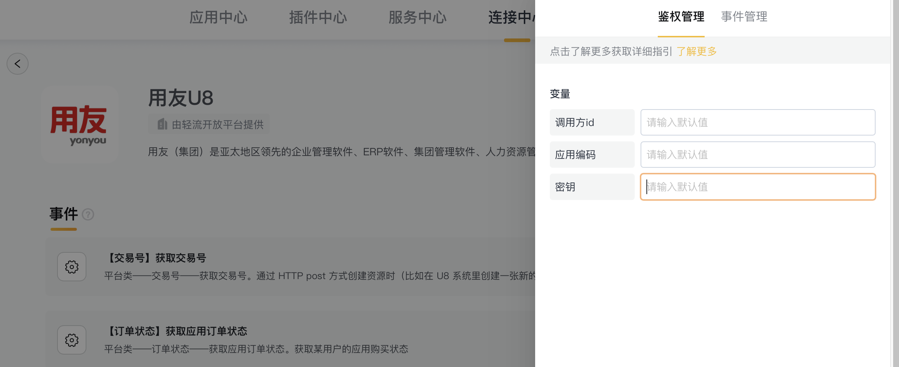Click the help question mark beside 事件
Image resolution: width=899 pixels, height=367 pixels.
tap(88, 214)
